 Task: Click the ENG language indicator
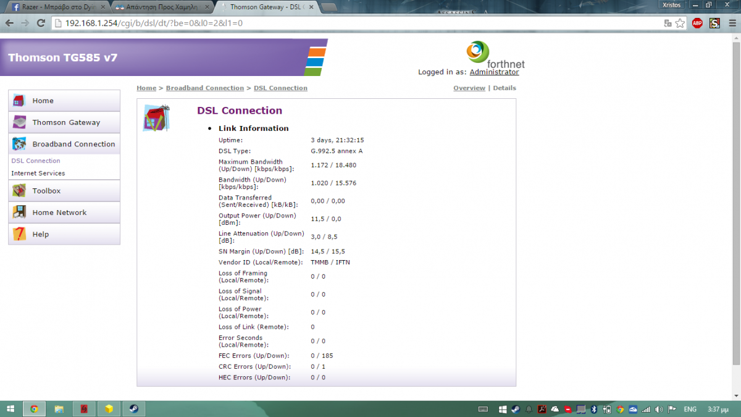click(x=690, y=409)
